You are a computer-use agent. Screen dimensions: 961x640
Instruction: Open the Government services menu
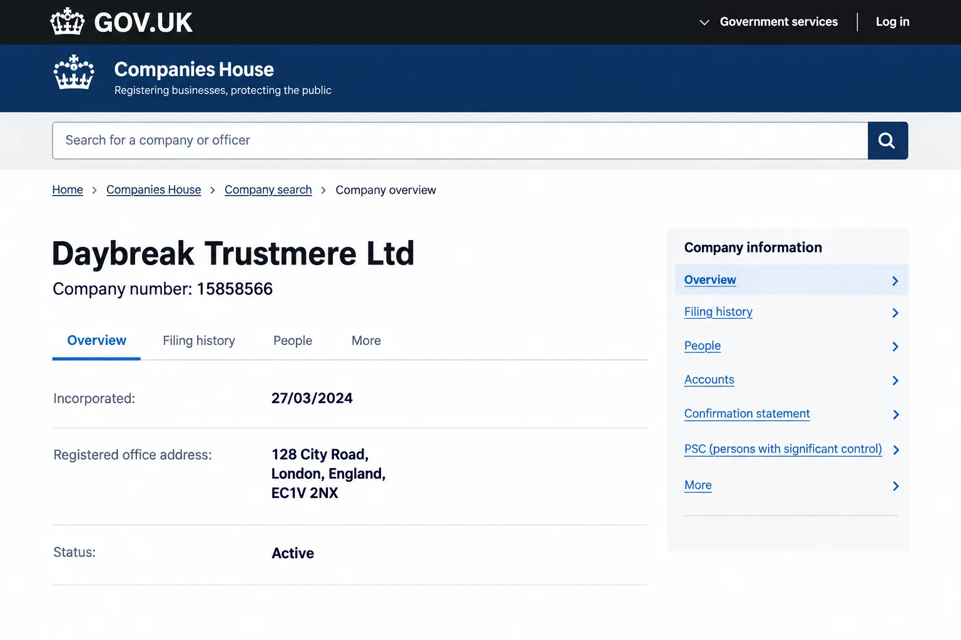pos(778,22)
